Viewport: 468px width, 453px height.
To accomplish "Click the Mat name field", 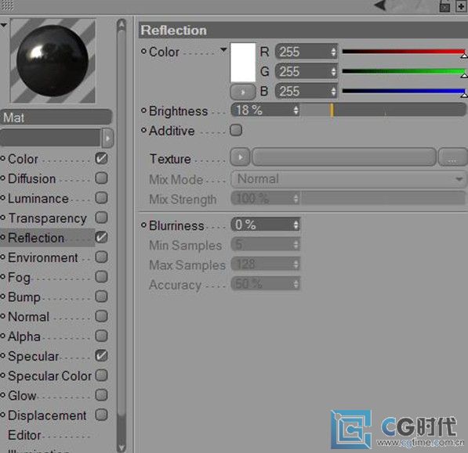I will click(x=56, y=117).
